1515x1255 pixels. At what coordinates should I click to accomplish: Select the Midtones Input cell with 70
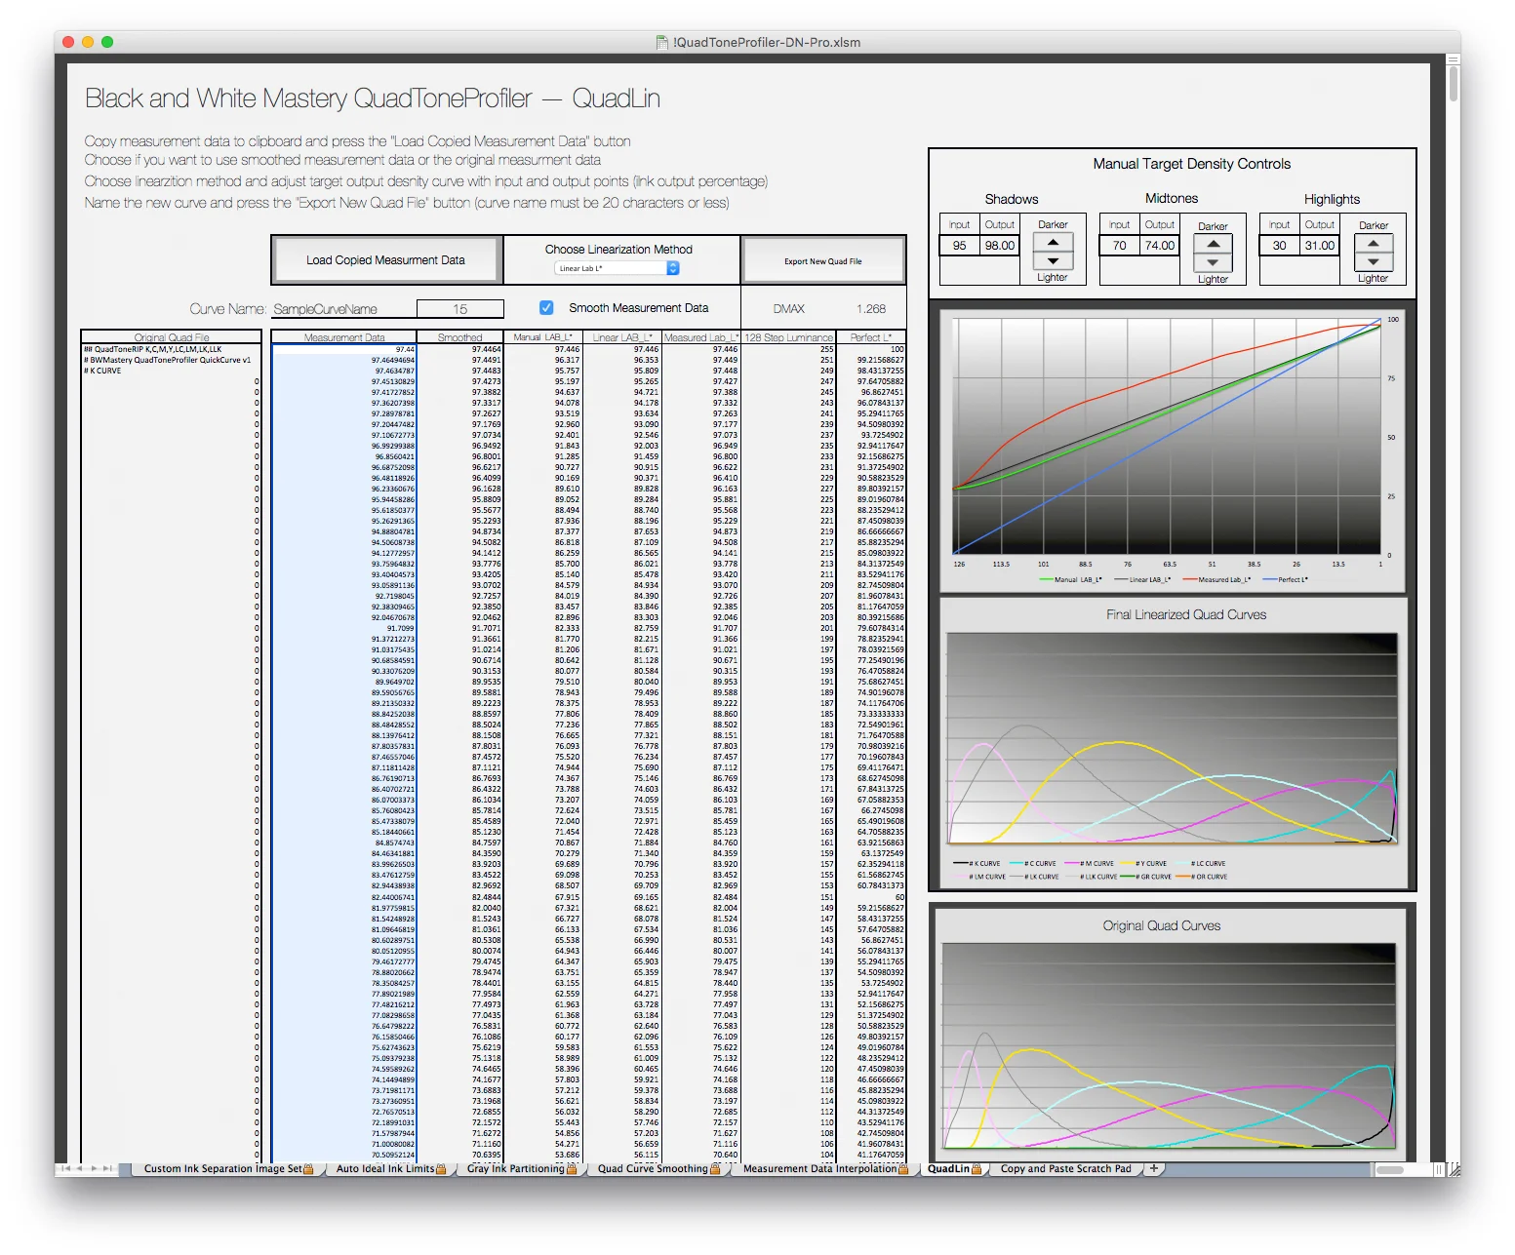(1120, 246)
